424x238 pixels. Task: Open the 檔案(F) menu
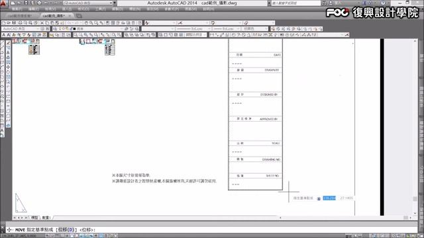tap(17, 9)
